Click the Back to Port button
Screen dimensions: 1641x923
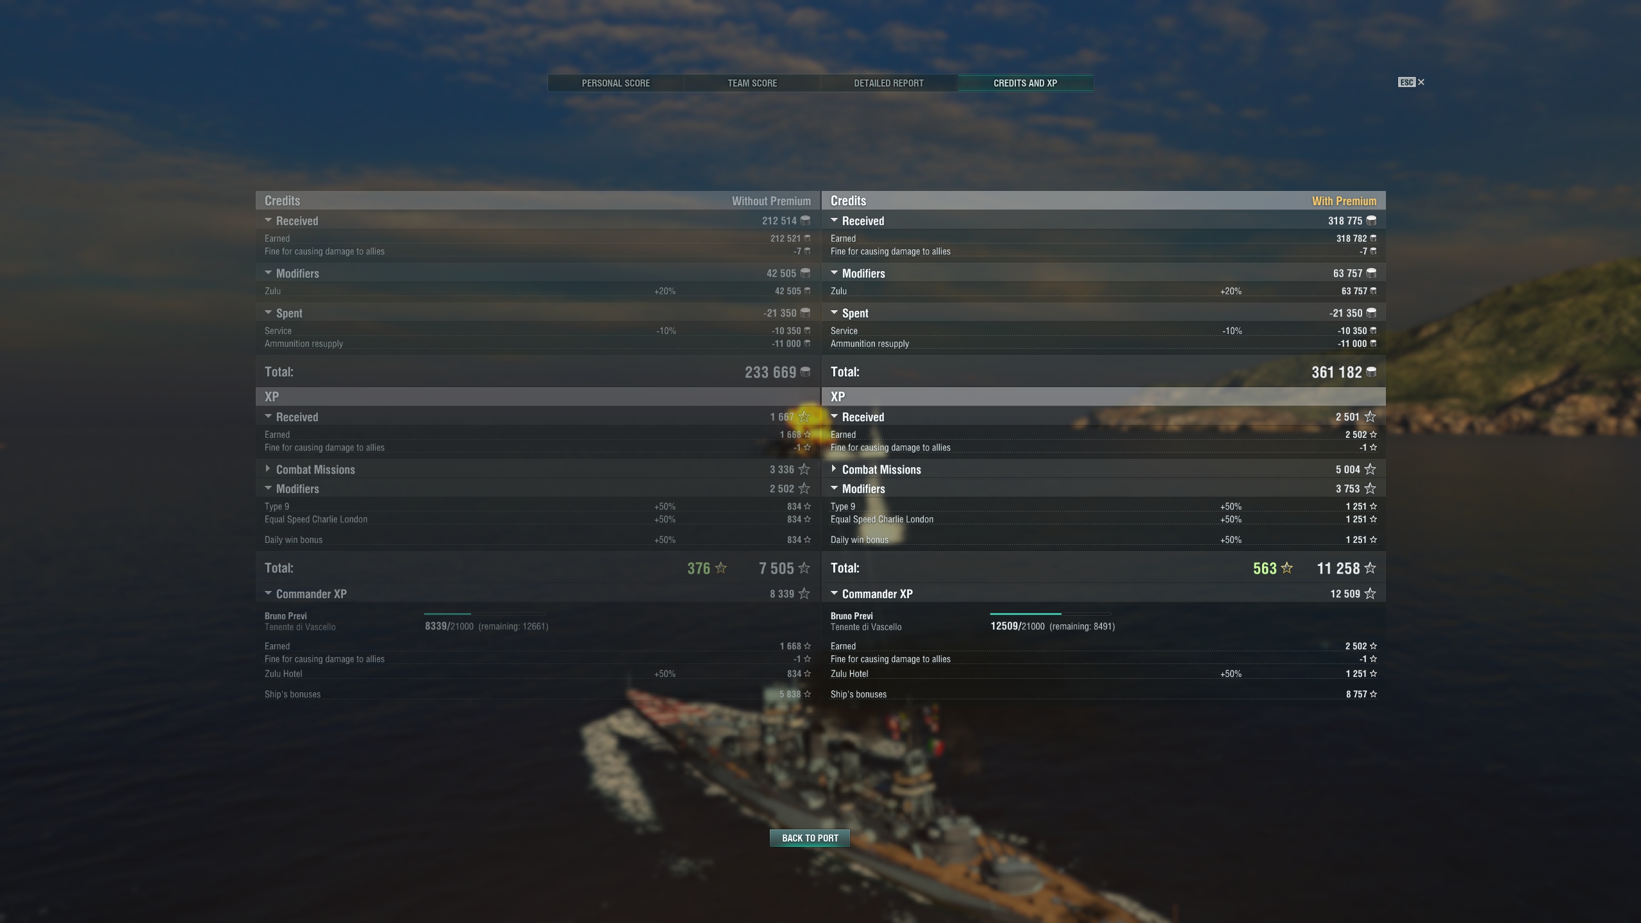pyautogui.click(x=810, y=838)
